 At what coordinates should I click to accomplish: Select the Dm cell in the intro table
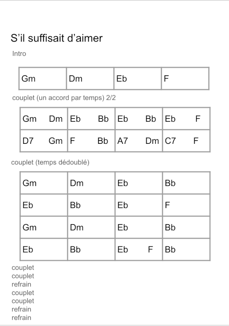coord(90,79)
